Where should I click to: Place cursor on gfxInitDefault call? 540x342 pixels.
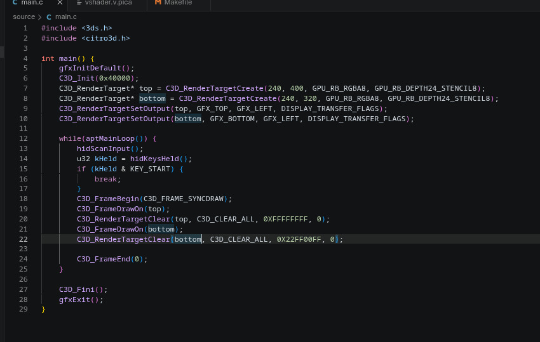[x=90, y=68]
